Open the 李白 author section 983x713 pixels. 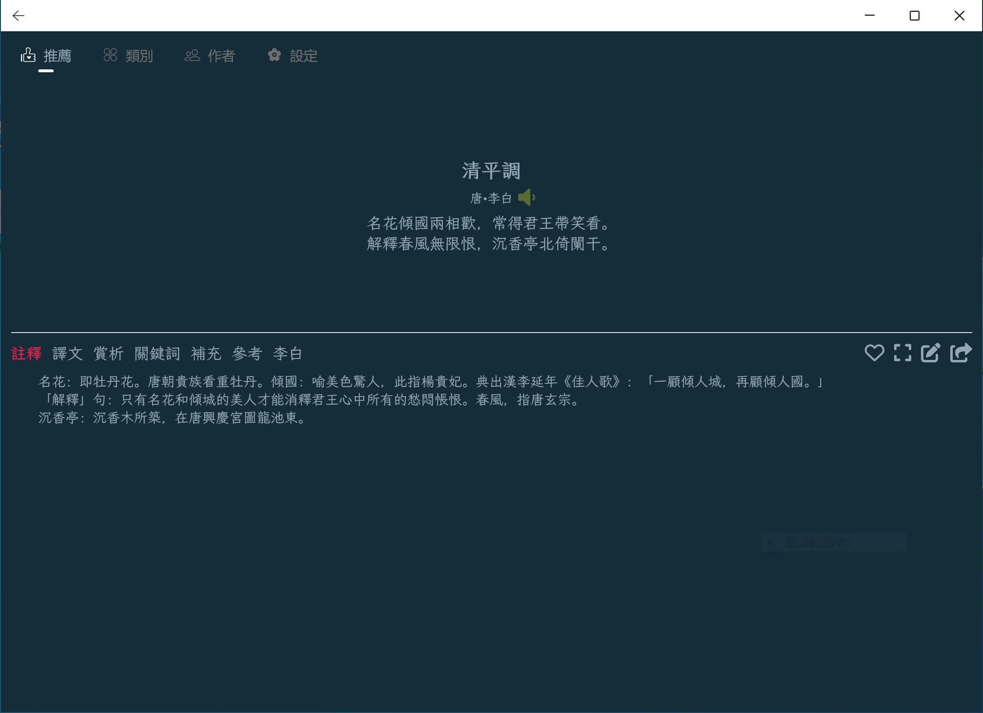(288, 354)
